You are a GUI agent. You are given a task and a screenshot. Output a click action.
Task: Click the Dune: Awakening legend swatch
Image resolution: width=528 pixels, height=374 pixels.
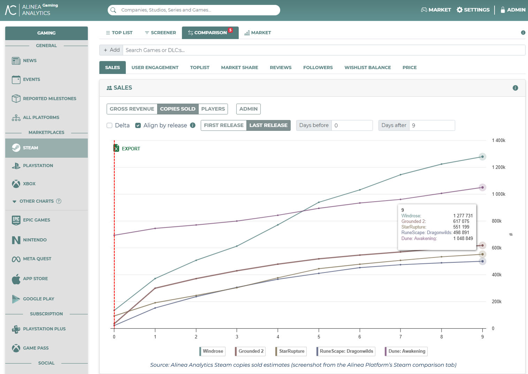coord(386,351)
